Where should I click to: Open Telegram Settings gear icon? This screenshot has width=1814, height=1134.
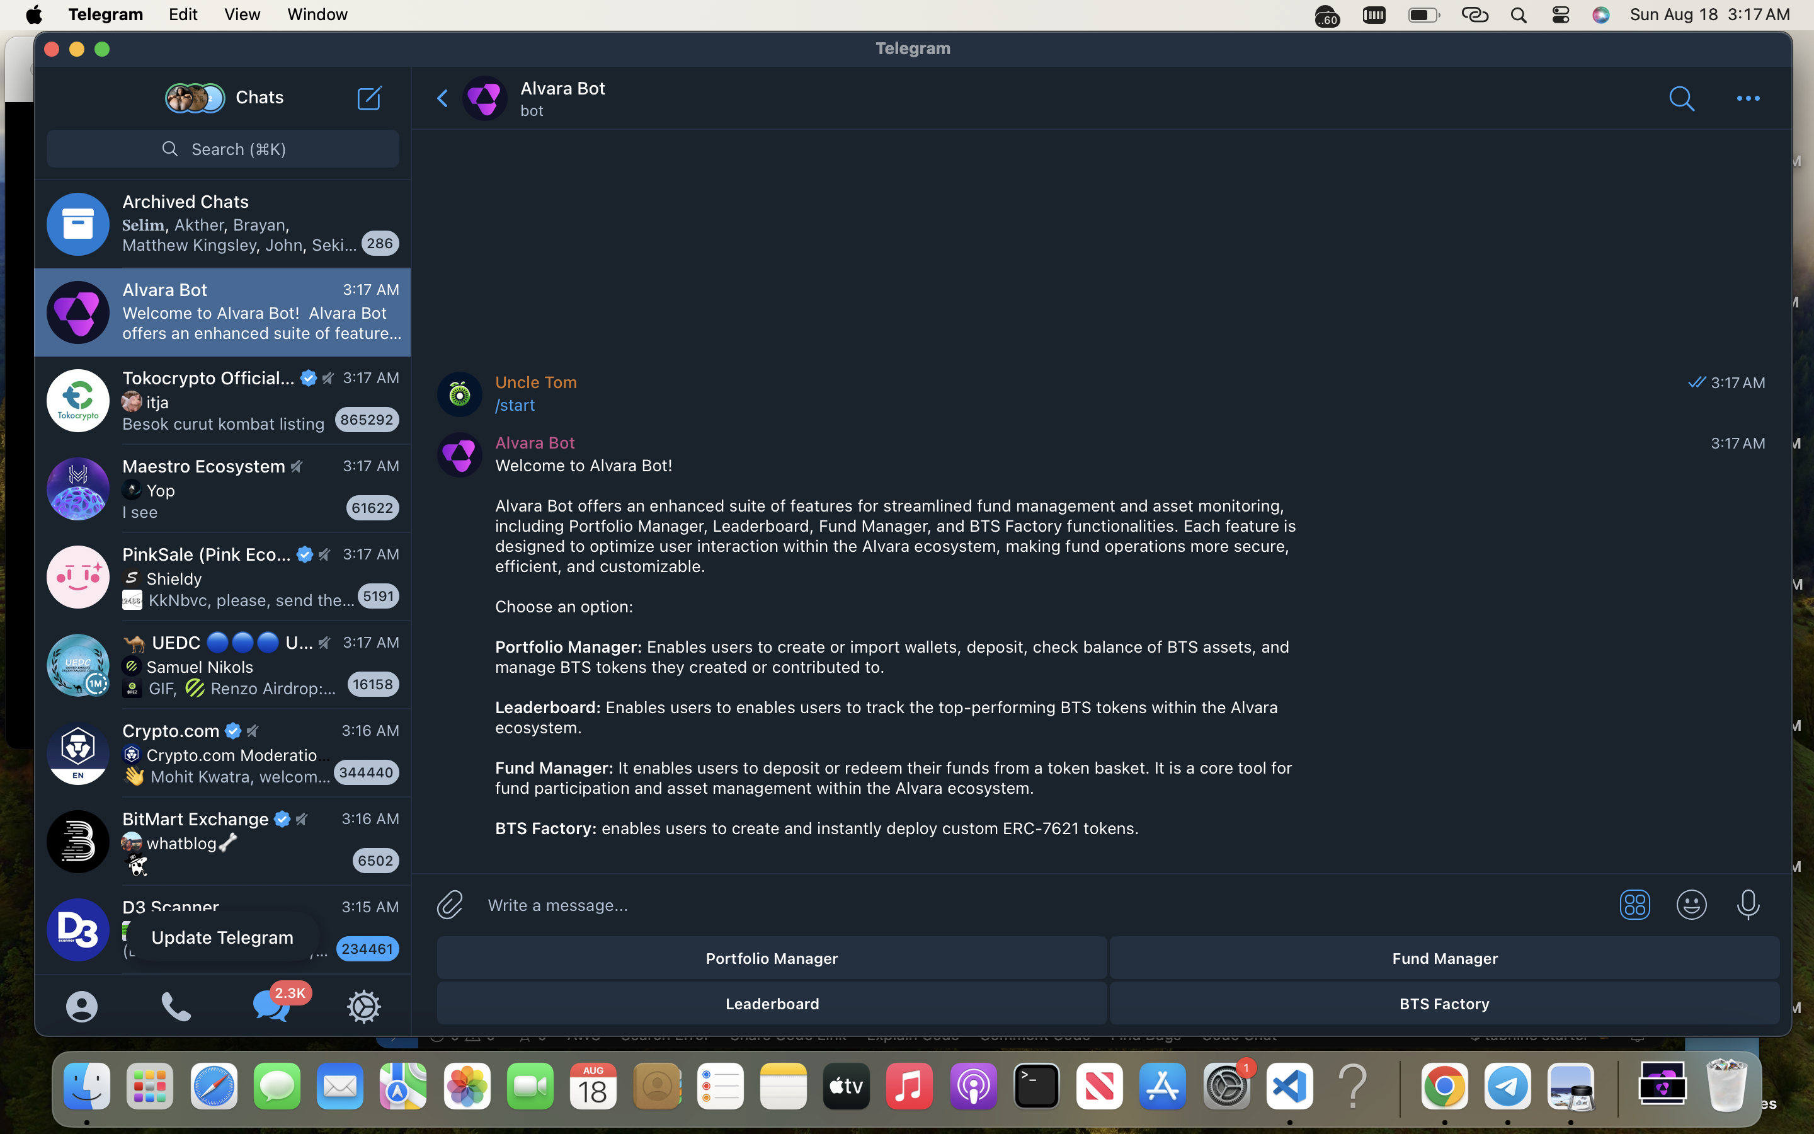pos(364,1007)
